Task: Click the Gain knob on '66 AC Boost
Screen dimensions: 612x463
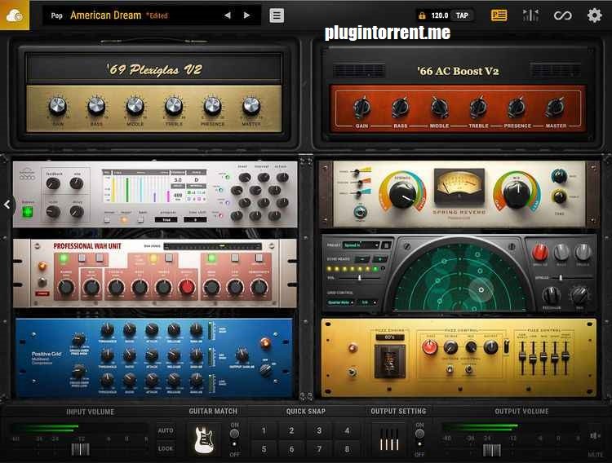Action: (x=361, y=107)
